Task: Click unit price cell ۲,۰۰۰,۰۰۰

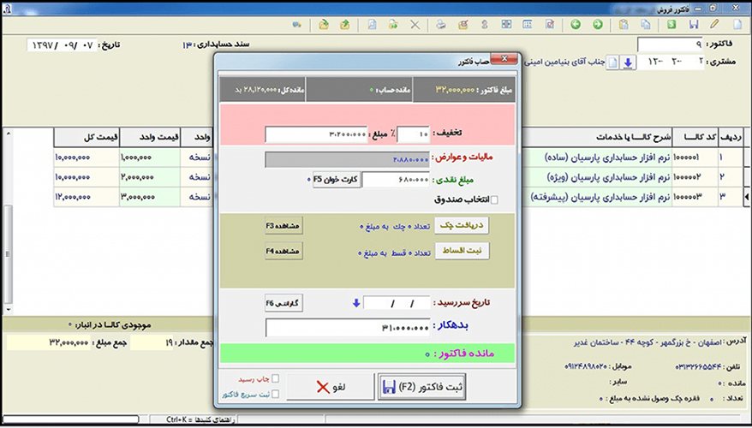Action: tap(150, 177)
